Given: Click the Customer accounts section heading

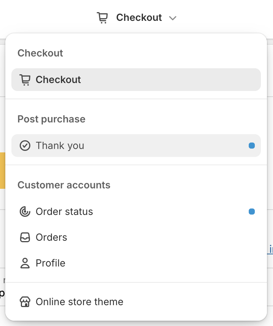Looking at the screenshot, I should click(x=64, y=185).
